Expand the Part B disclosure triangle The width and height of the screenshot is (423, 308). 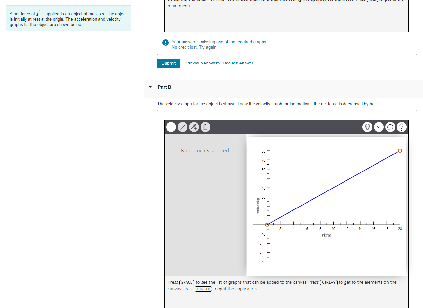pos(150,87)
